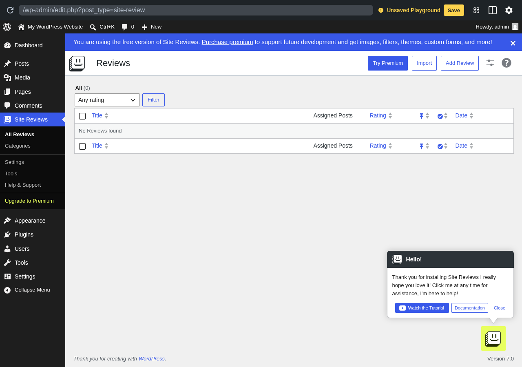The image size is (522, 367).
Task: Open Playground settings gear icon
Action: [509, 10]
